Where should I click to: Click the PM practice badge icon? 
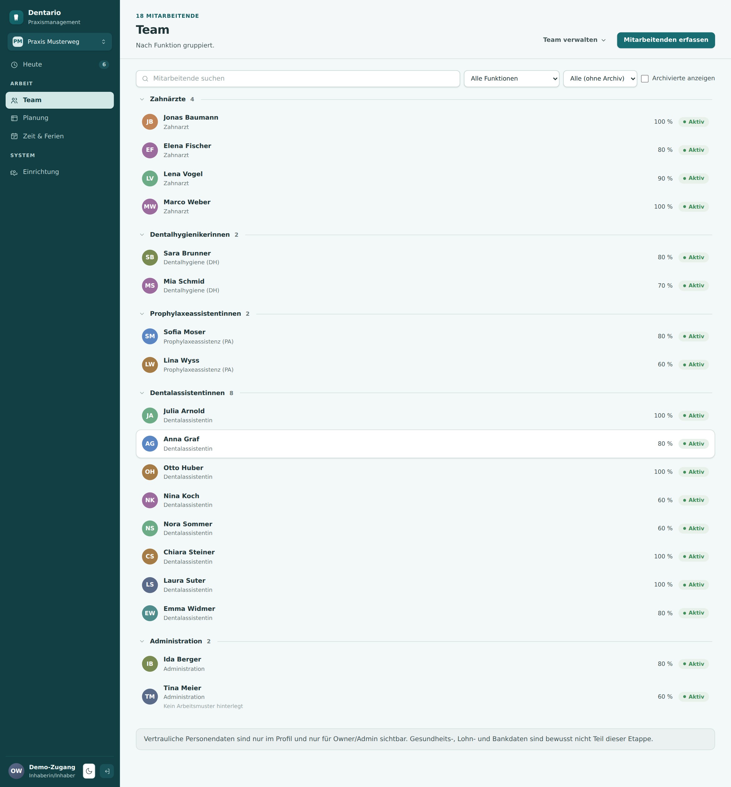pos(18,42)
